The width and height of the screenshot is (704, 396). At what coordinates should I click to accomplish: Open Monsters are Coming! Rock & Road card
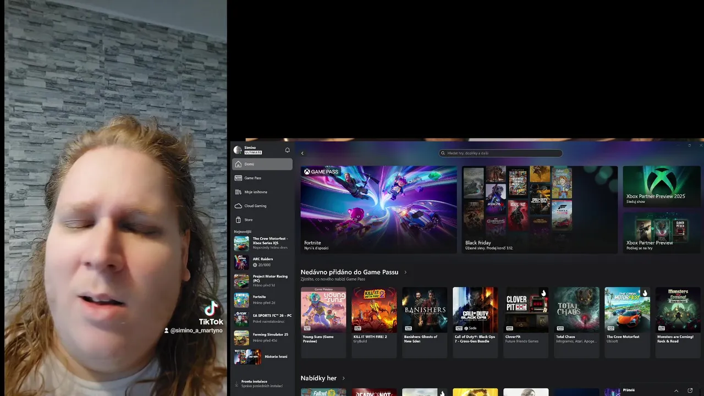pos(678,322)
